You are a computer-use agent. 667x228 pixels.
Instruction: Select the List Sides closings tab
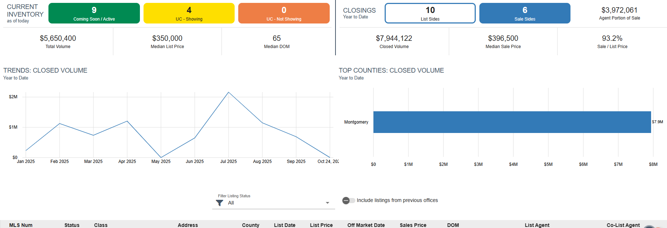coord(430,13)
